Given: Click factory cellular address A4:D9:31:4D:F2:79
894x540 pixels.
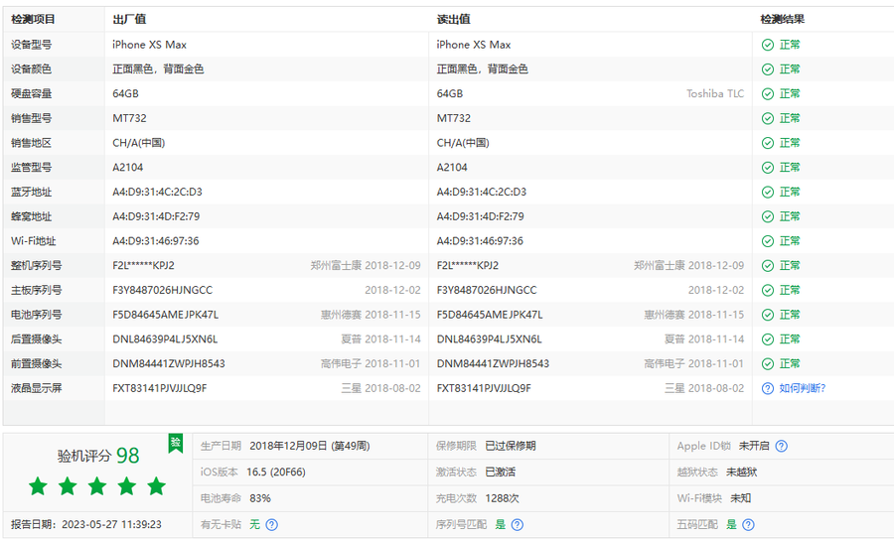Looking at the screenshot, I should coord(156,216).
